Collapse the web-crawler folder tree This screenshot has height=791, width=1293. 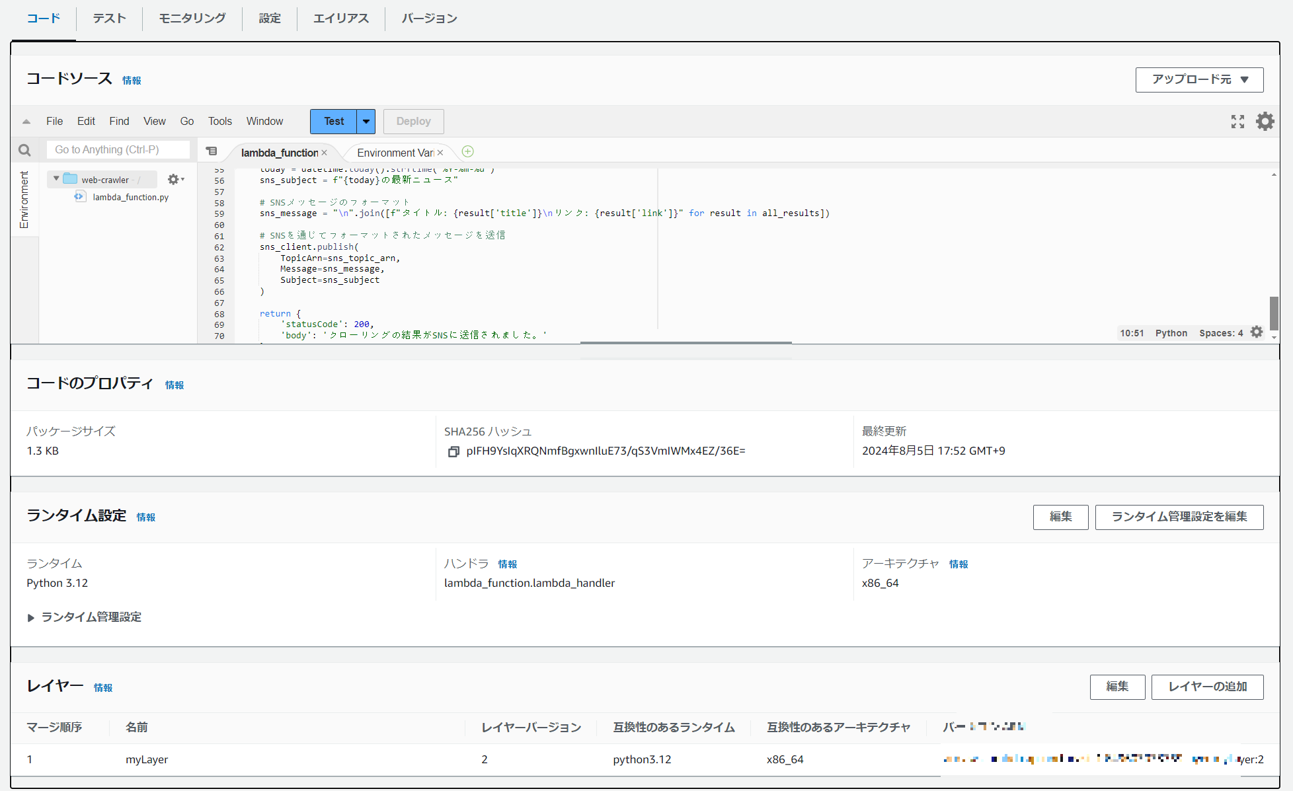tap(56, 179)
